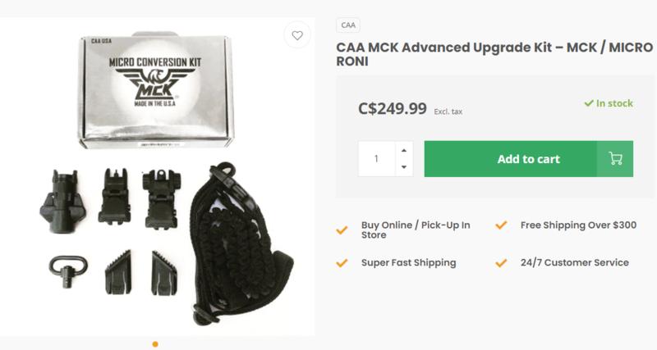Click the CAA MCK Advanced Upgrade Kit title

click(x=494, y=54)
